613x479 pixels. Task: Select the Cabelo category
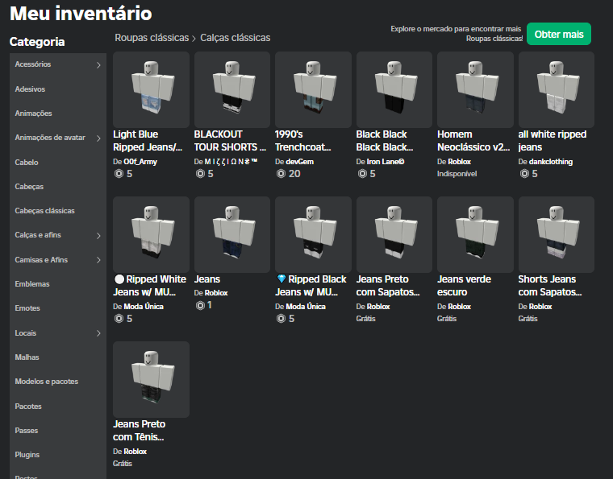27,163
